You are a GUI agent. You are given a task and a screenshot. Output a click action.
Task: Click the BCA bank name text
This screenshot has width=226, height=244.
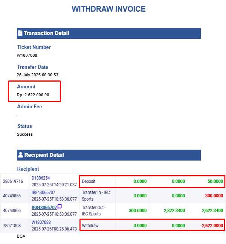point(21,236)
